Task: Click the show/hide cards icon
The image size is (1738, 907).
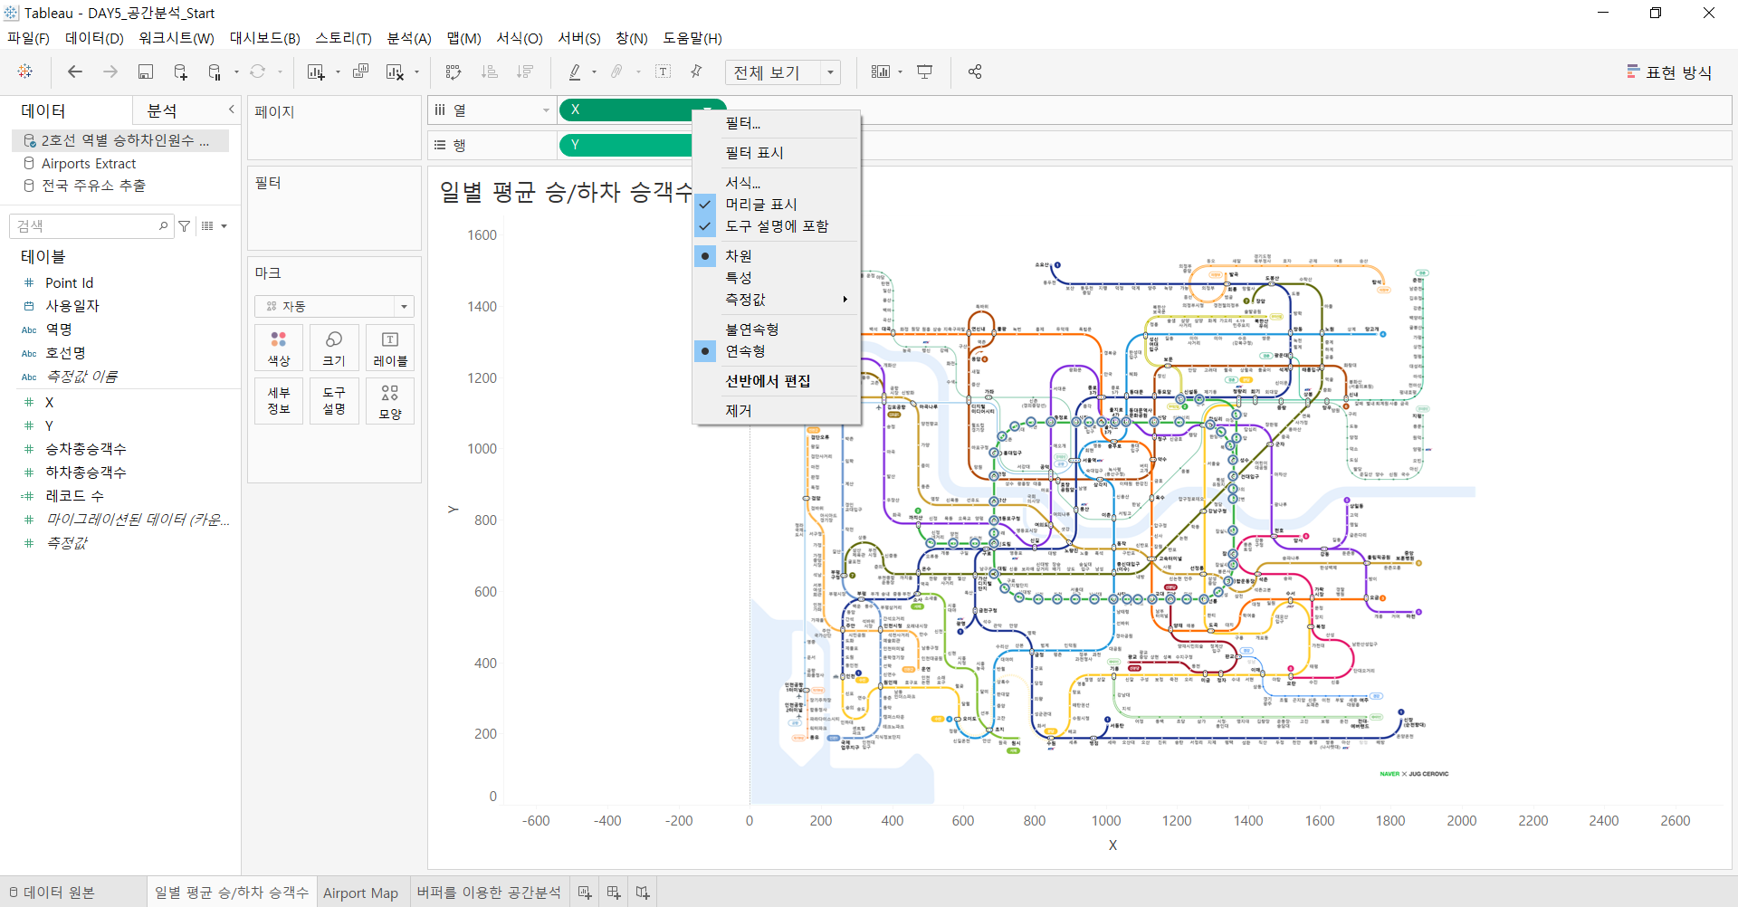Action: pyautogui.click(x=880, y=72)
